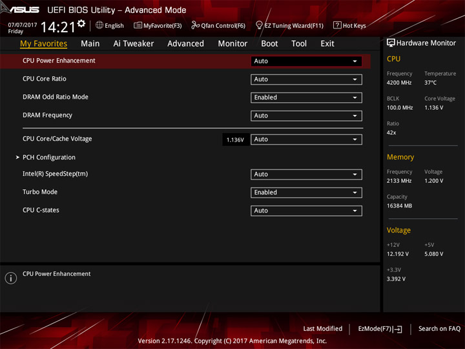Click the memory capacity 16384 MB
The height and width of the screenshot is (349, 465).
point(400,206)
